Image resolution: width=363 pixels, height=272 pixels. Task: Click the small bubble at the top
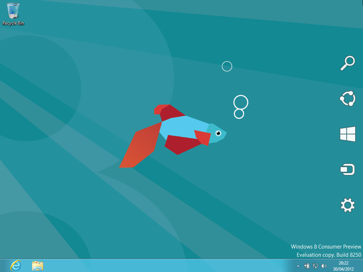pos(227,66)
